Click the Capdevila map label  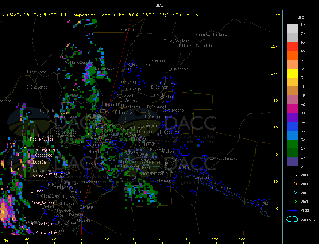105,68
